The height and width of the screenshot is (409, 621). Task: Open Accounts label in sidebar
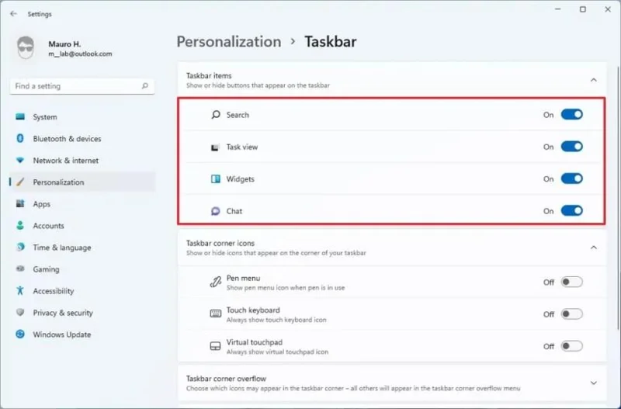[x=48, y=226]
